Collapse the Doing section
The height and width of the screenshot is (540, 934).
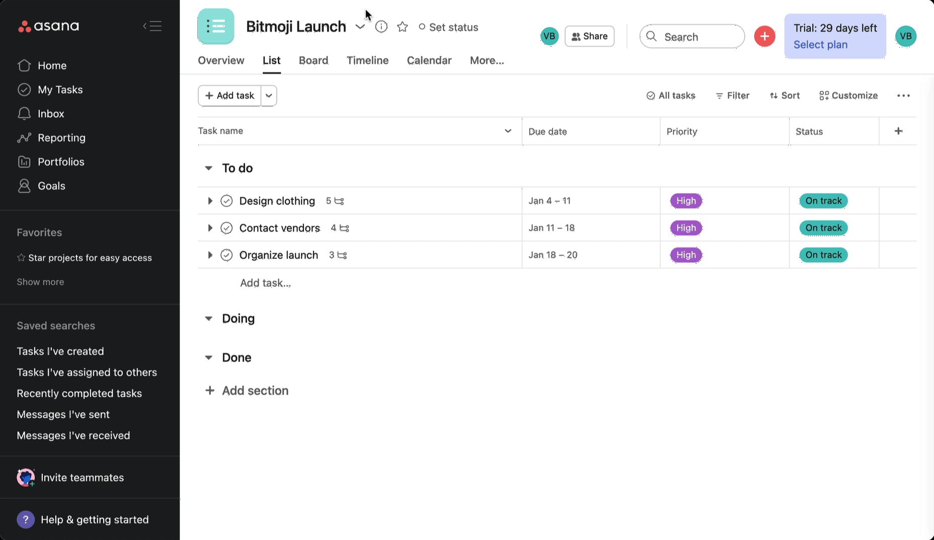click(x=208, y=318)
